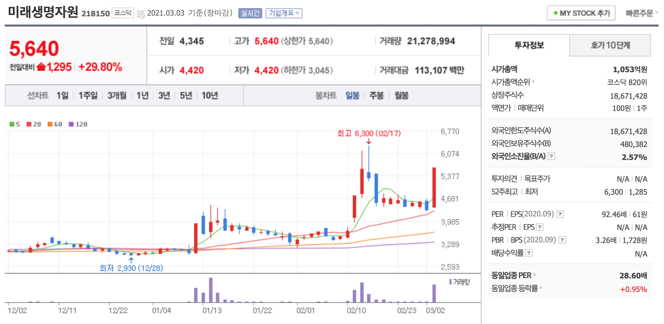Viewport: 664px width, 324px height.
Task: Click the calendar date icon beside 2021.03.03
Action: (141, 14)
